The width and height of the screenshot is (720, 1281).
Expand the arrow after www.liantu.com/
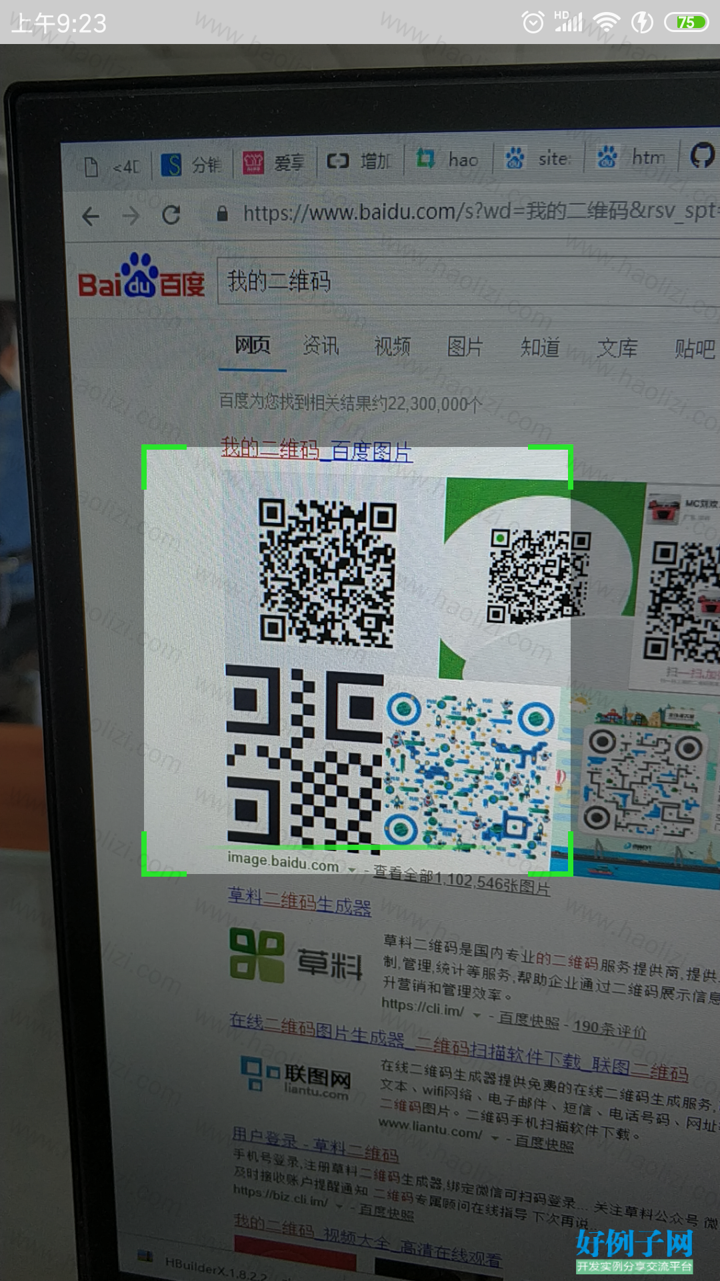495,1137
